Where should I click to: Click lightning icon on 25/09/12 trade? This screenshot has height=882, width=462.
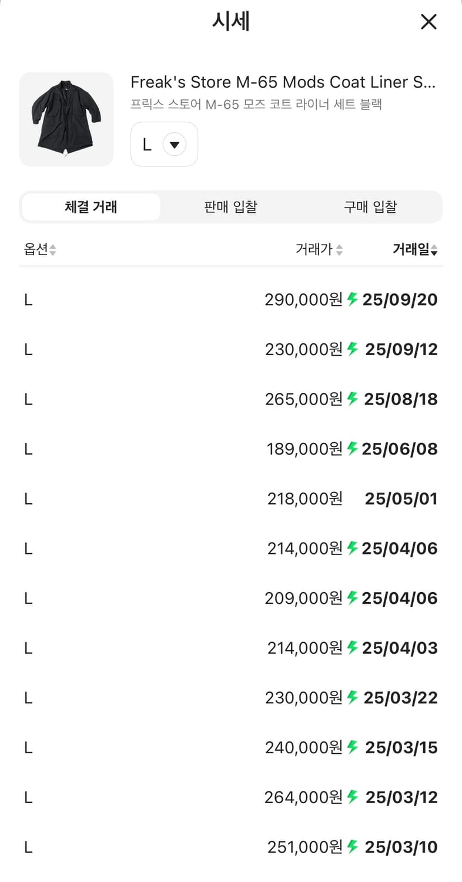353,349
